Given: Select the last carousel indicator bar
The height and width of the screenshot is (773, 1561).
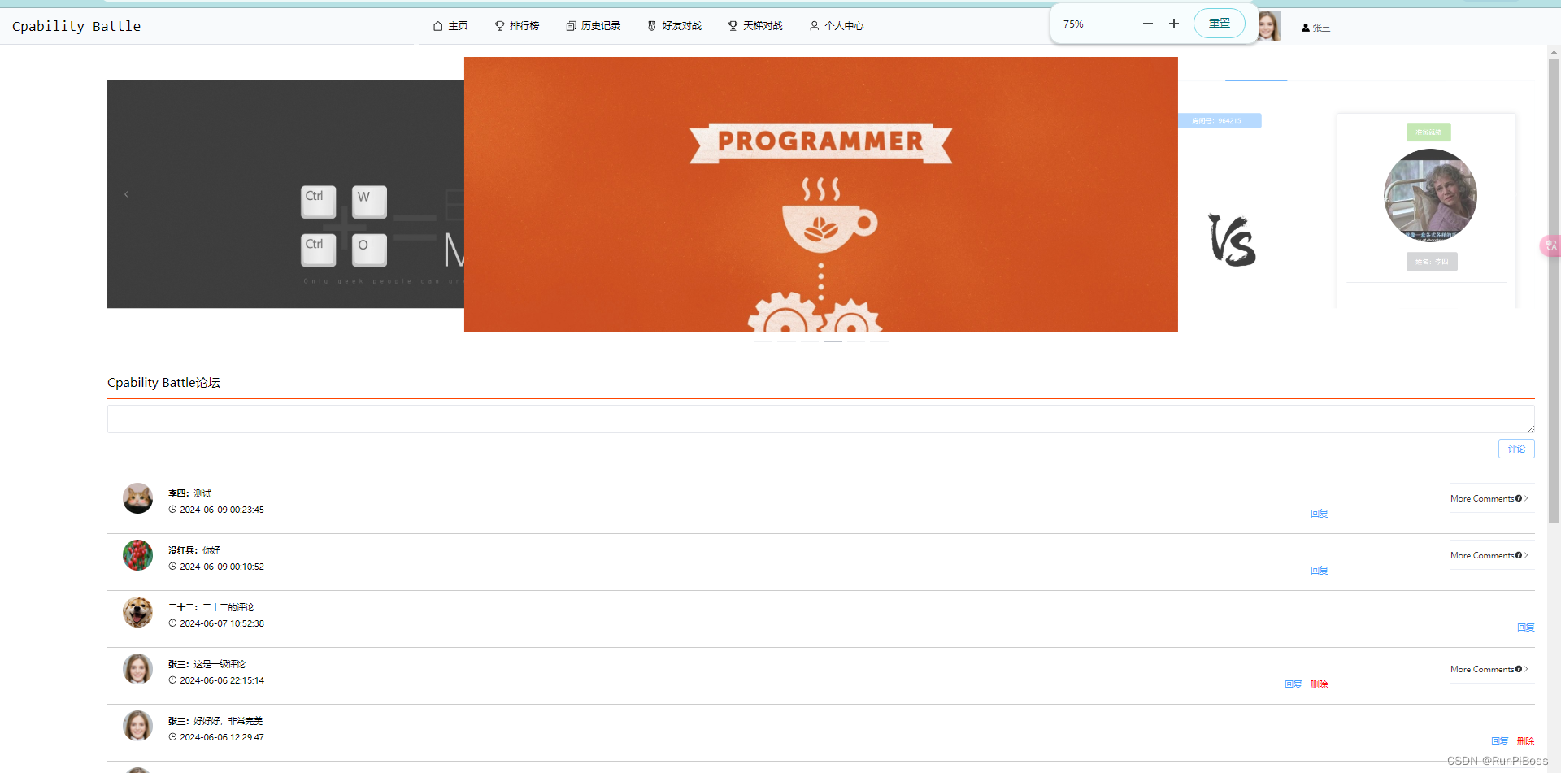Looking at the screenshot, I should [879, 341].
